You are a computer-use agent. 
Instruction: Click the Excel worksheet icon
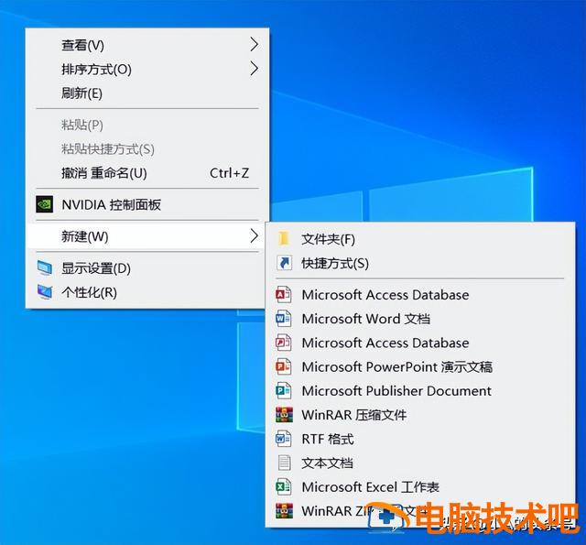pos(284,486)
